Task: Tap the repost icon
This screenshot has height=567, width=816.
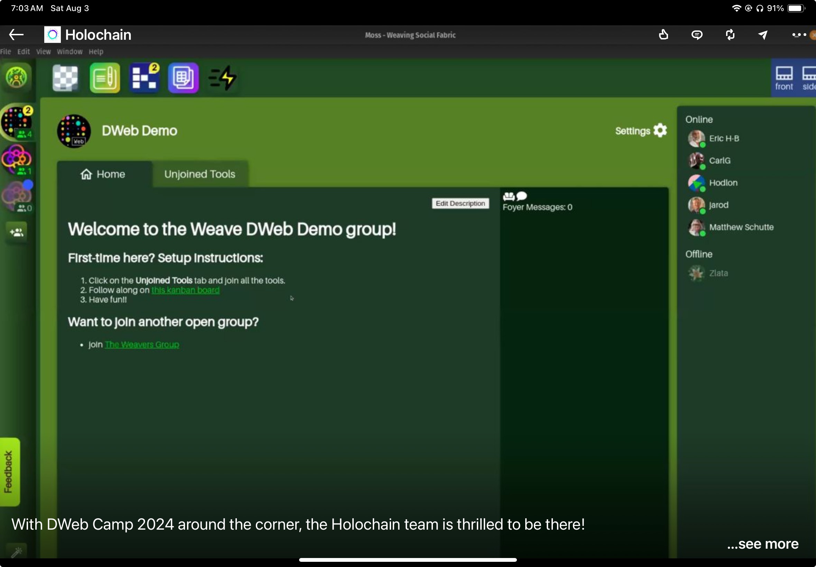Action: pos(730,35)
